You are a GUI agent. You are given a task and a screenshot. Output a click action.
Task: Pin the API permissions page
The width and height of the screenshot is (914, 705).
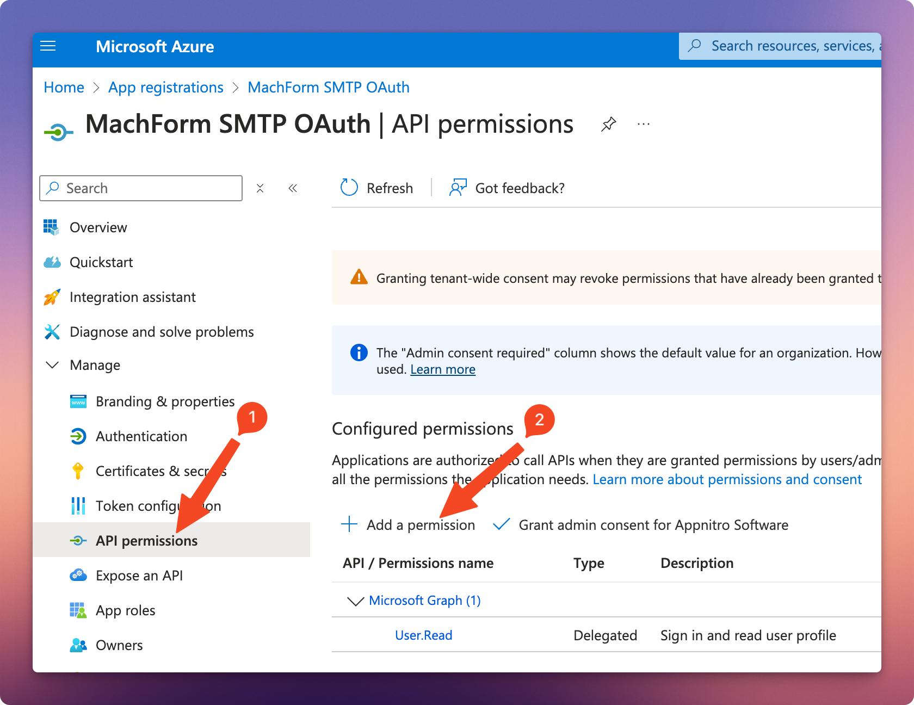click(609, 125)
